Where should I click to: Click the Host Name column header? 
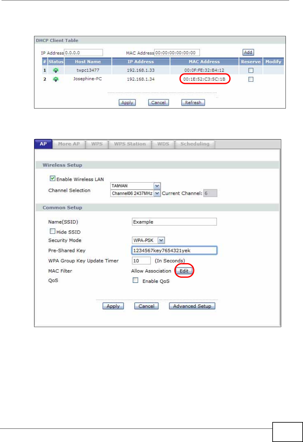[88, 62]
